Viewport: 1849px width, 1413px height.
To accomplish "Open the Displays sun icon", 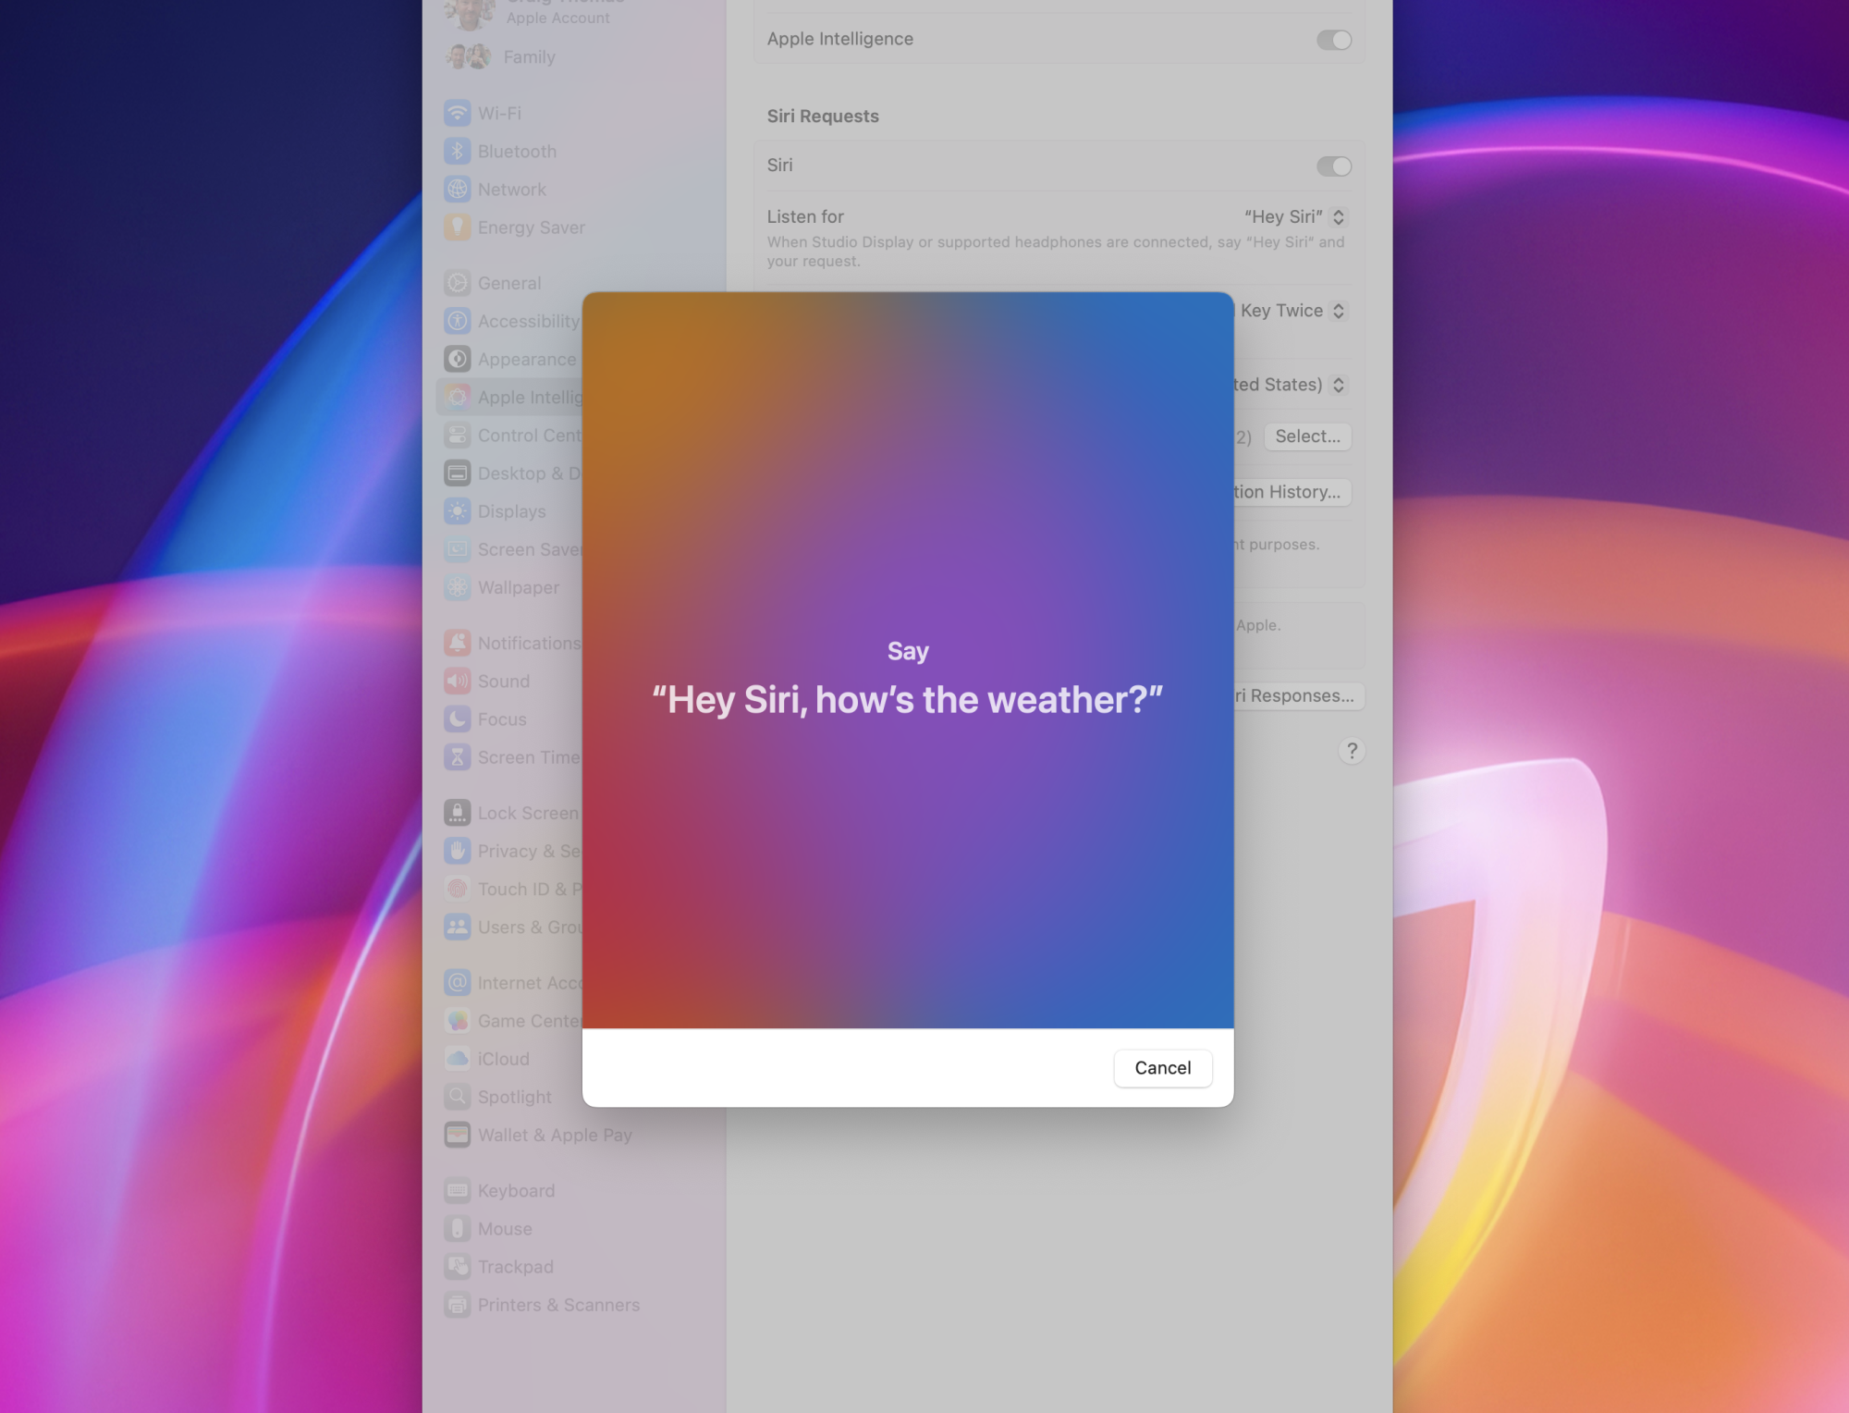I will point(458,510).
